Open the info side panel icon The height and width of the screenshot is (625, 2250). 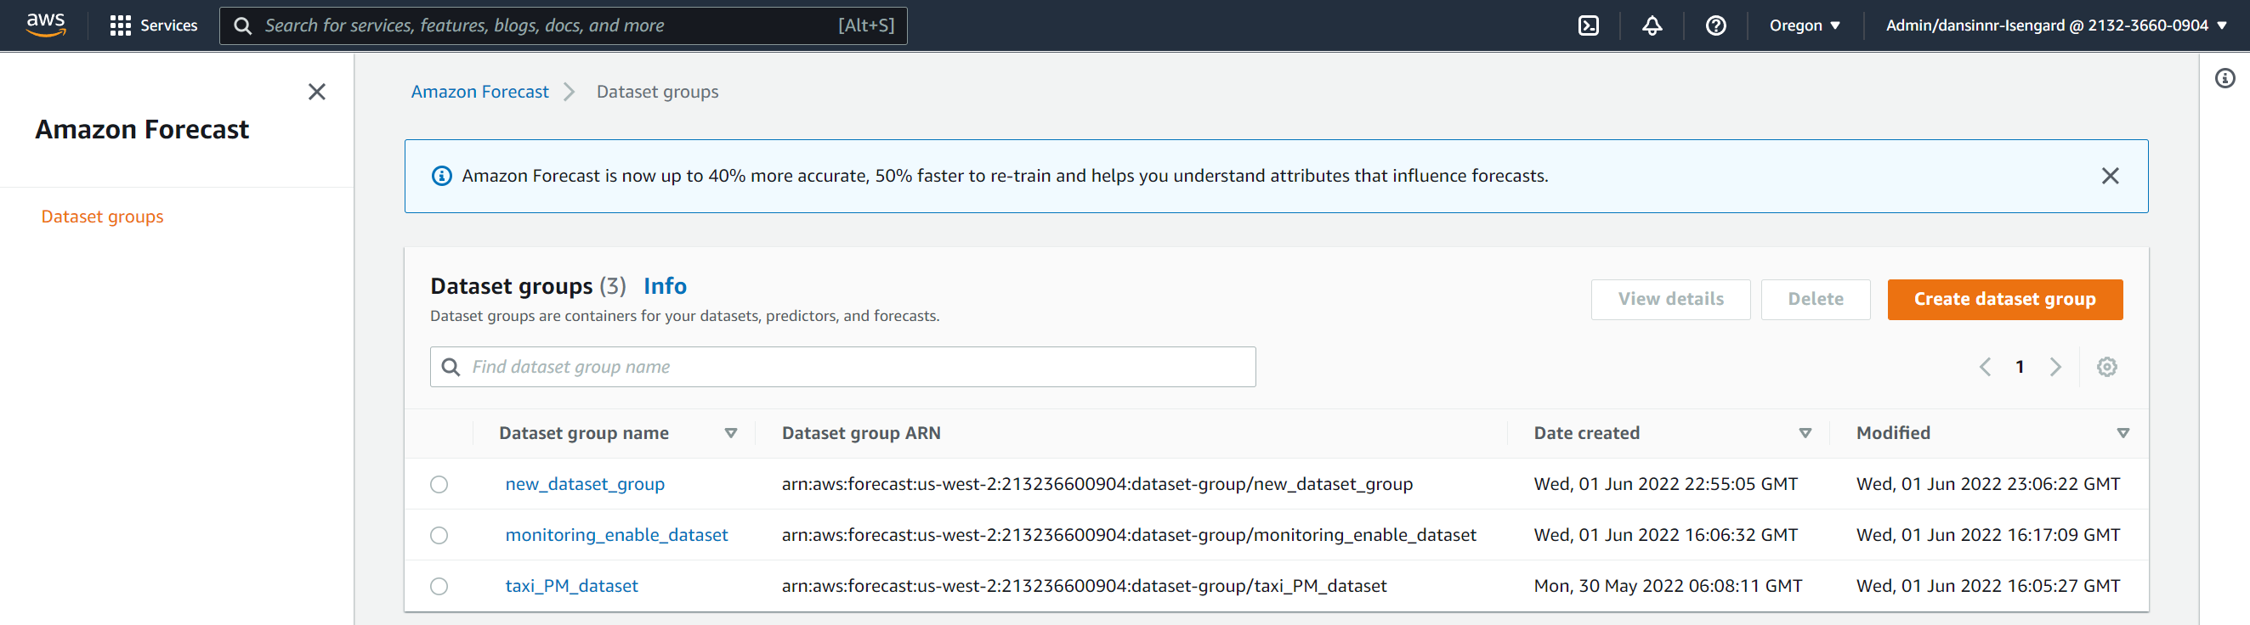[x=2224, y=79]
